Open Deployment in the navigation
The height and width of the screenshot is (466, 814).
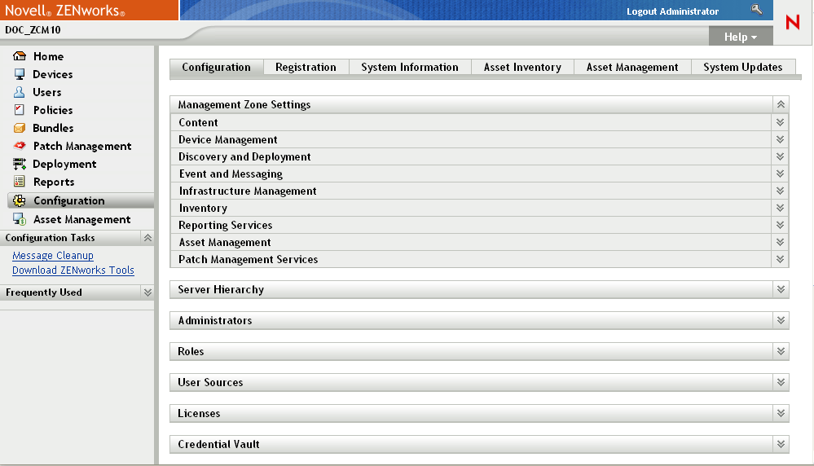(x=64, y=164)
